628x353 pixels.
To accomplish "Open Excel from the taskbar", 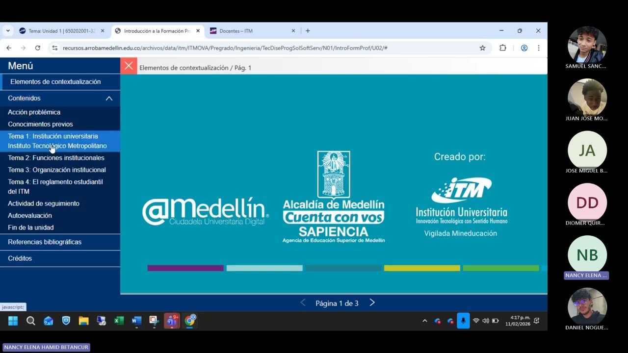I will 119,321.
